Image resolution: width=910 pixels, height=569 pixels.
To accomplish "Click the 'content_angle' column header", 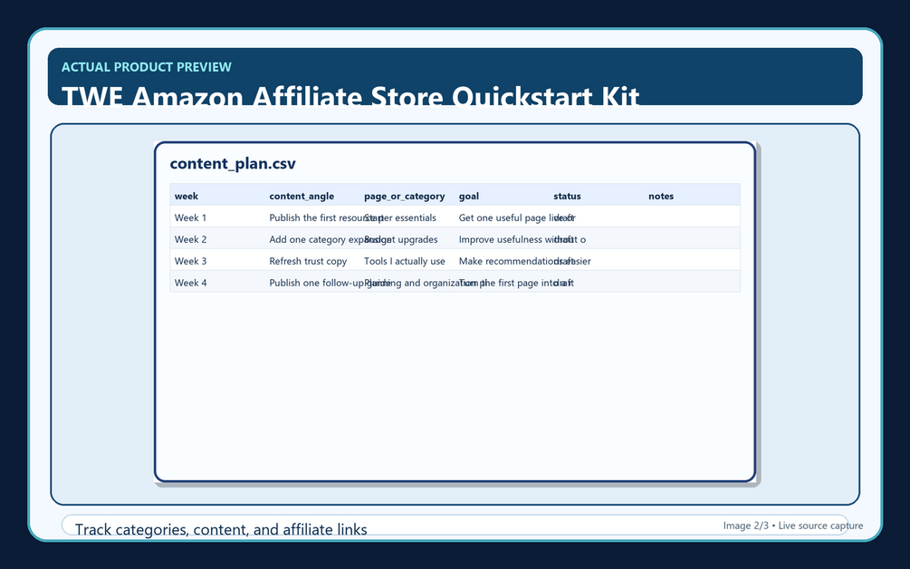I will pos(302,197).
